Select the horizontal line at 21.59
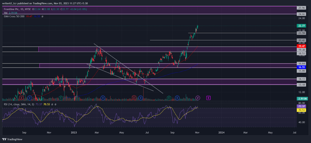This screenshot has height=143, width=311. click(x=242, y=33)
